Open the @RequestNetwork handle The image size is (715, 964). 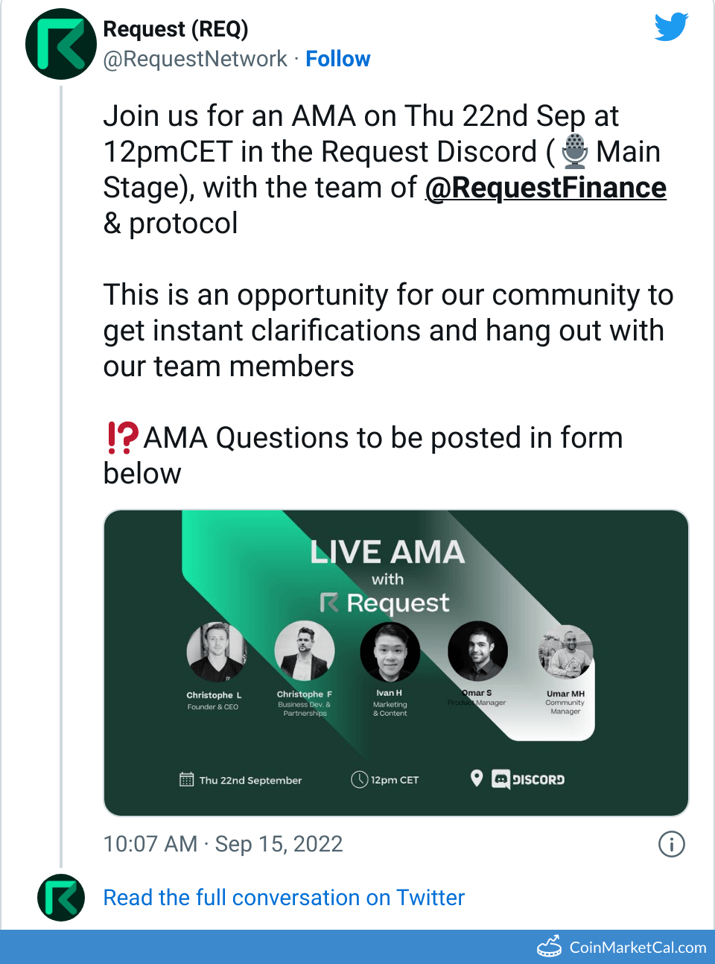pyautogui.click(x=195, y=59)
